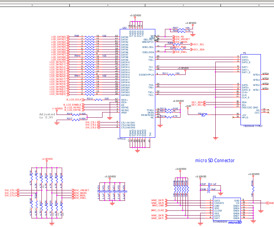Select the B_LCD_ENABLE net label
274x227 pixels.
72,105
